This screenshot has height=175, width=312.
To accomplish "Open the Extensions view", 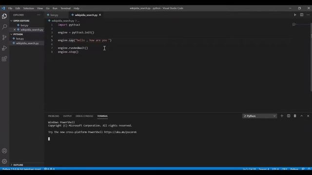I will pyautogui.click(x=4, y=59).
